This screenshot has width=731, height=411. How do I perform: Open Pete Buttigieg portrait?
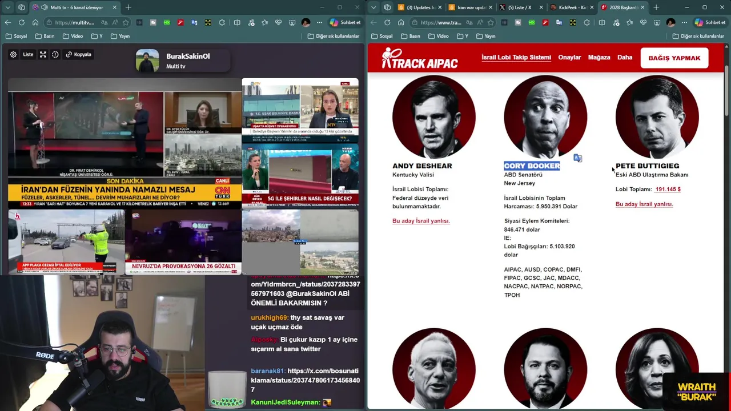[x=657, y=118]
